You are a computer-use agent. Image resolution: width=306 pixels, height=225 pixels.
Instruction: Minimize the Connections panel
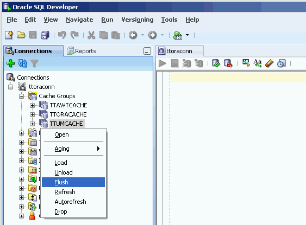[x=147, y=51]
